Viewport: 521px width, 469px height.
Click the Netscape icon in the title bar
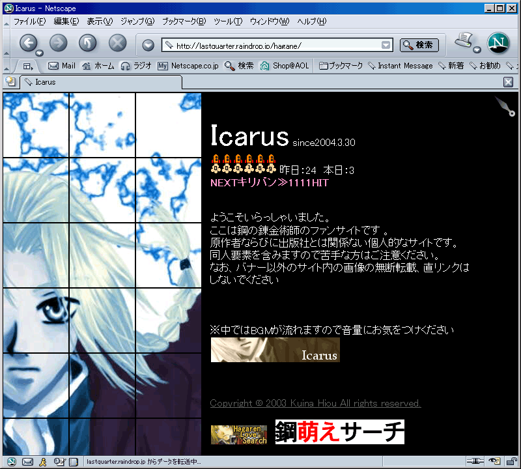point(9,8)
